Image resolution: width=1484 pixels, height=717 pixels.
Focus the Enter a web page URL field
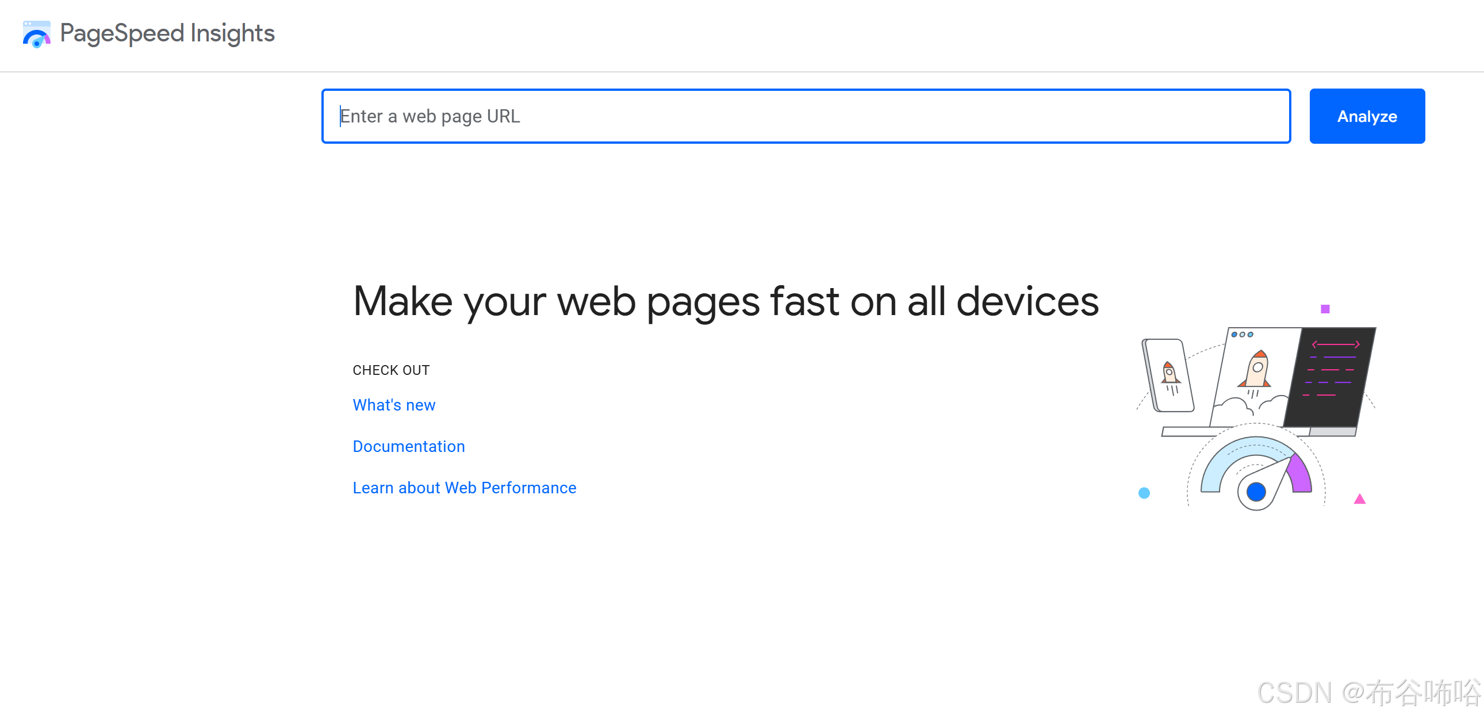806,116
